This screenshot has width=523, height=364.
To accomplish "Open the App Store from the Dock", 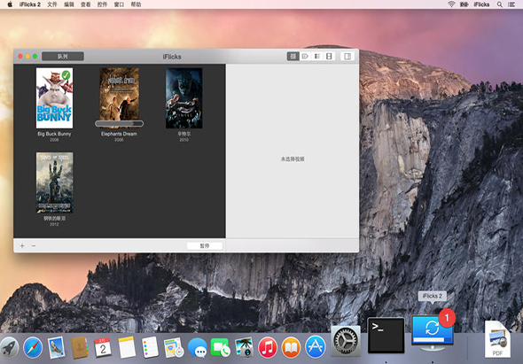I will tap(316, 347).
